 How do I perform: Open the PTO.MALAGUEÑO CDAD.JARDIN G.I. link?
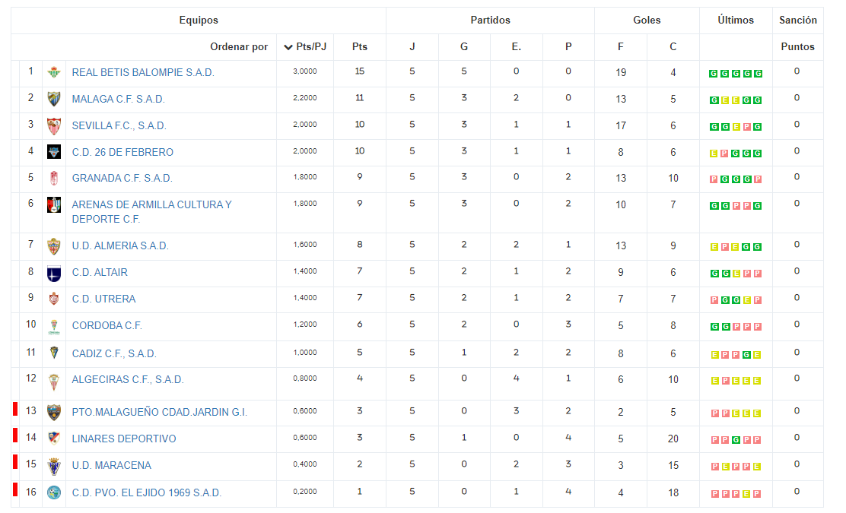[160, 412]
